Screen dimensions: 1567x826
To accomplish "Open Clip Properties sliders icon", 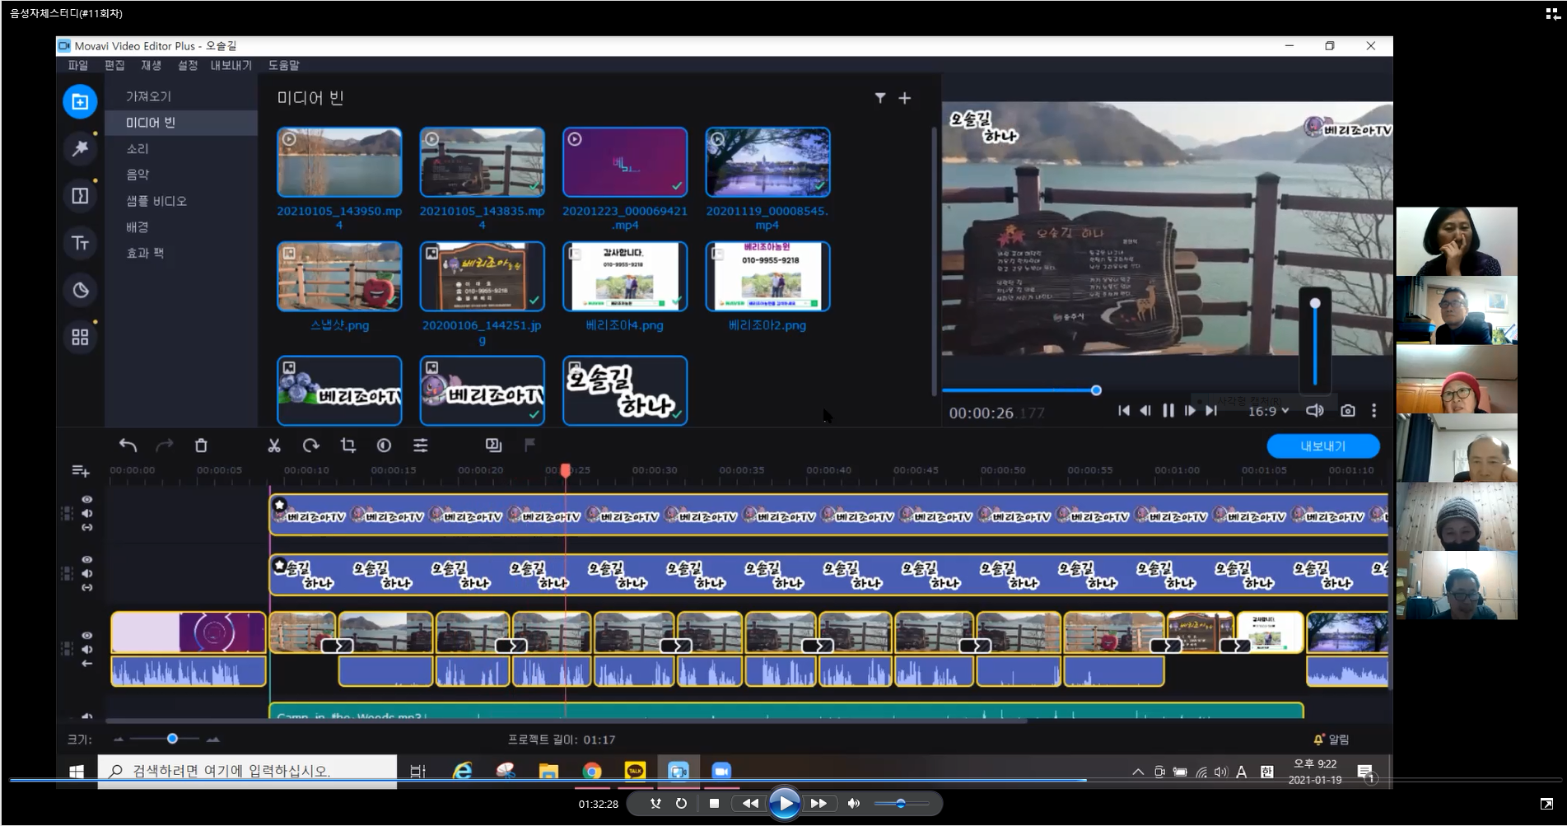I will [421, 446].
